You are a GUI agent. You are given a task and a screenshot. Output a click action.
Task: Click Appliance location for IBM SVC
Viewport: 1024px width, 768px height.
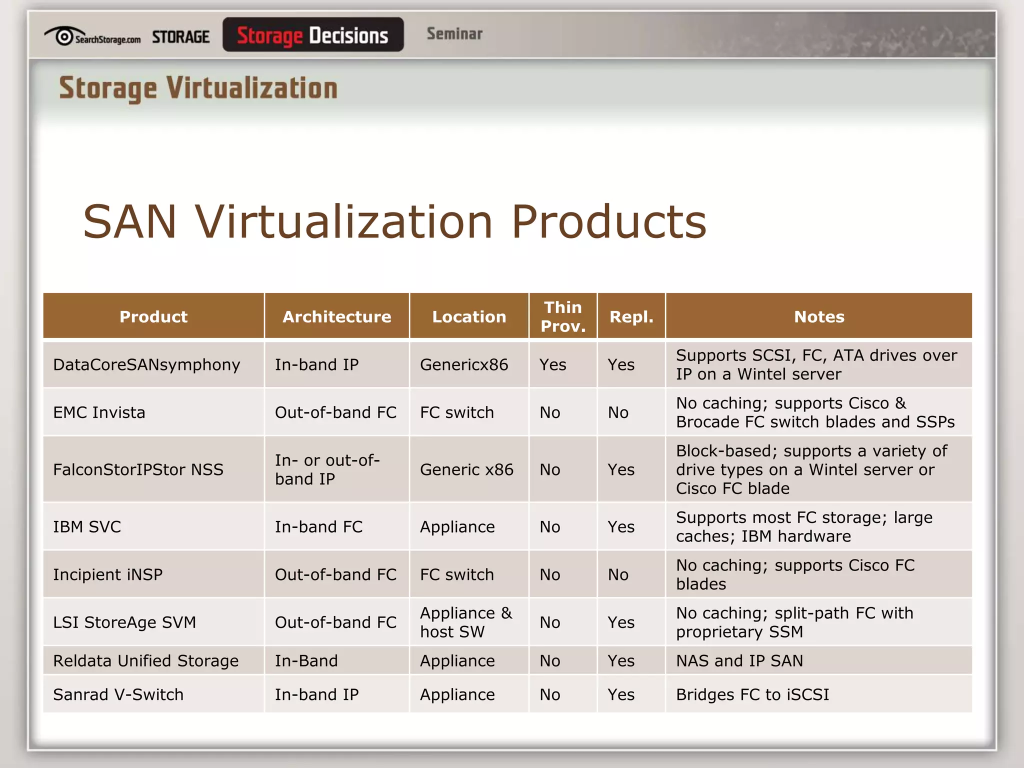[x=469, y=526]
